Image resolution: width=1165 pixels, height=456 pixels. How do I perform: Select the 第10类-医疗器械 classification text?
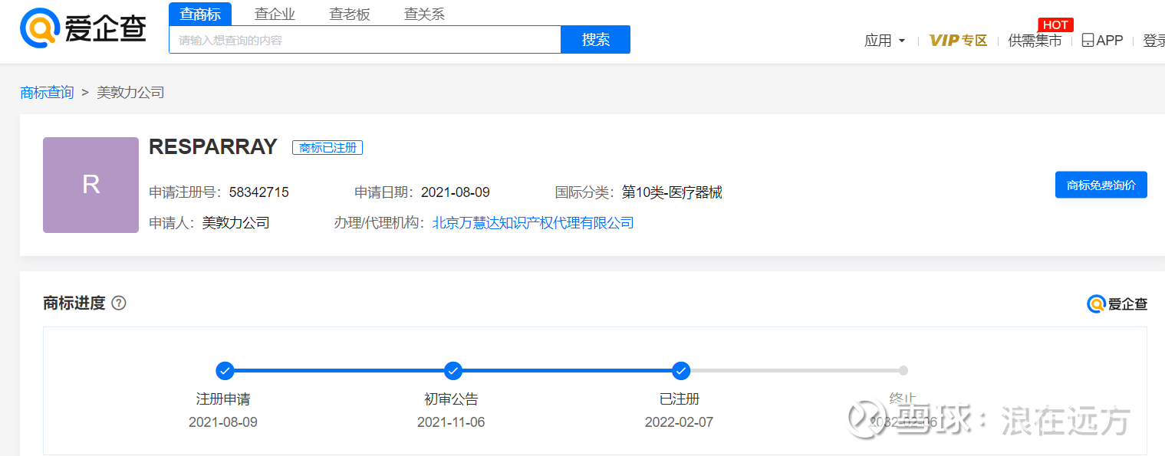point(672,192)
